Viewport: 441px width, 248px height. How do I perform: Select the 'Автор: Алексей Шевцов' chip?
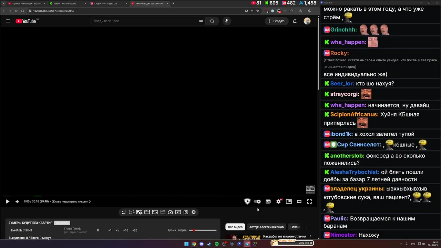[267, 227]
